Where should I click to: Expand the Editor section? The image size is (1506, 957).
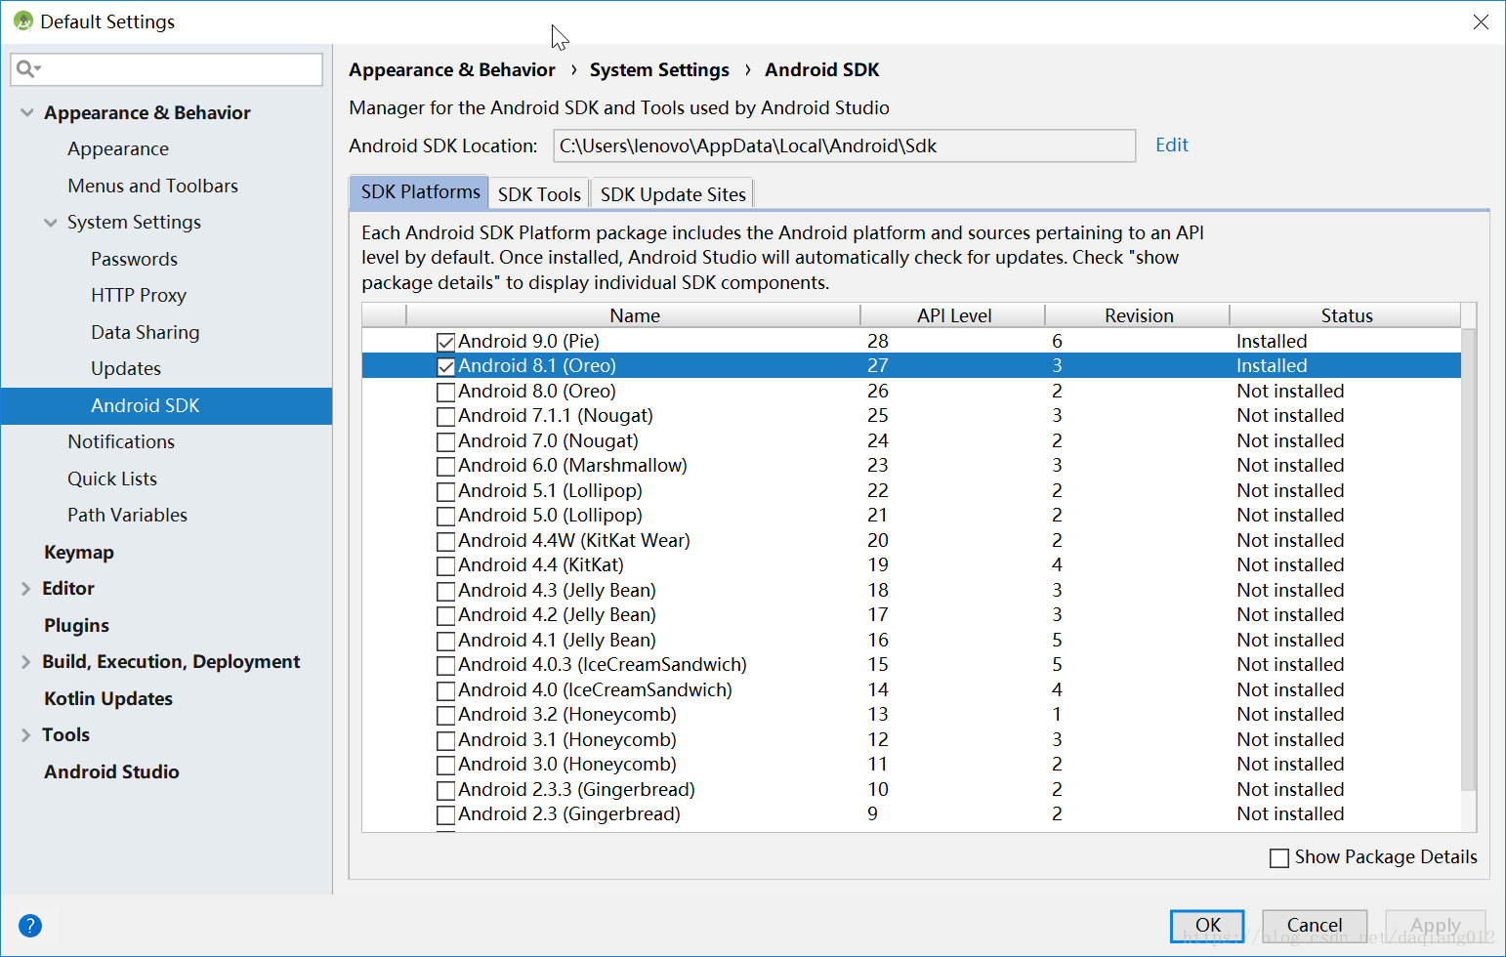pyautogui.click(x=27, y=588)
